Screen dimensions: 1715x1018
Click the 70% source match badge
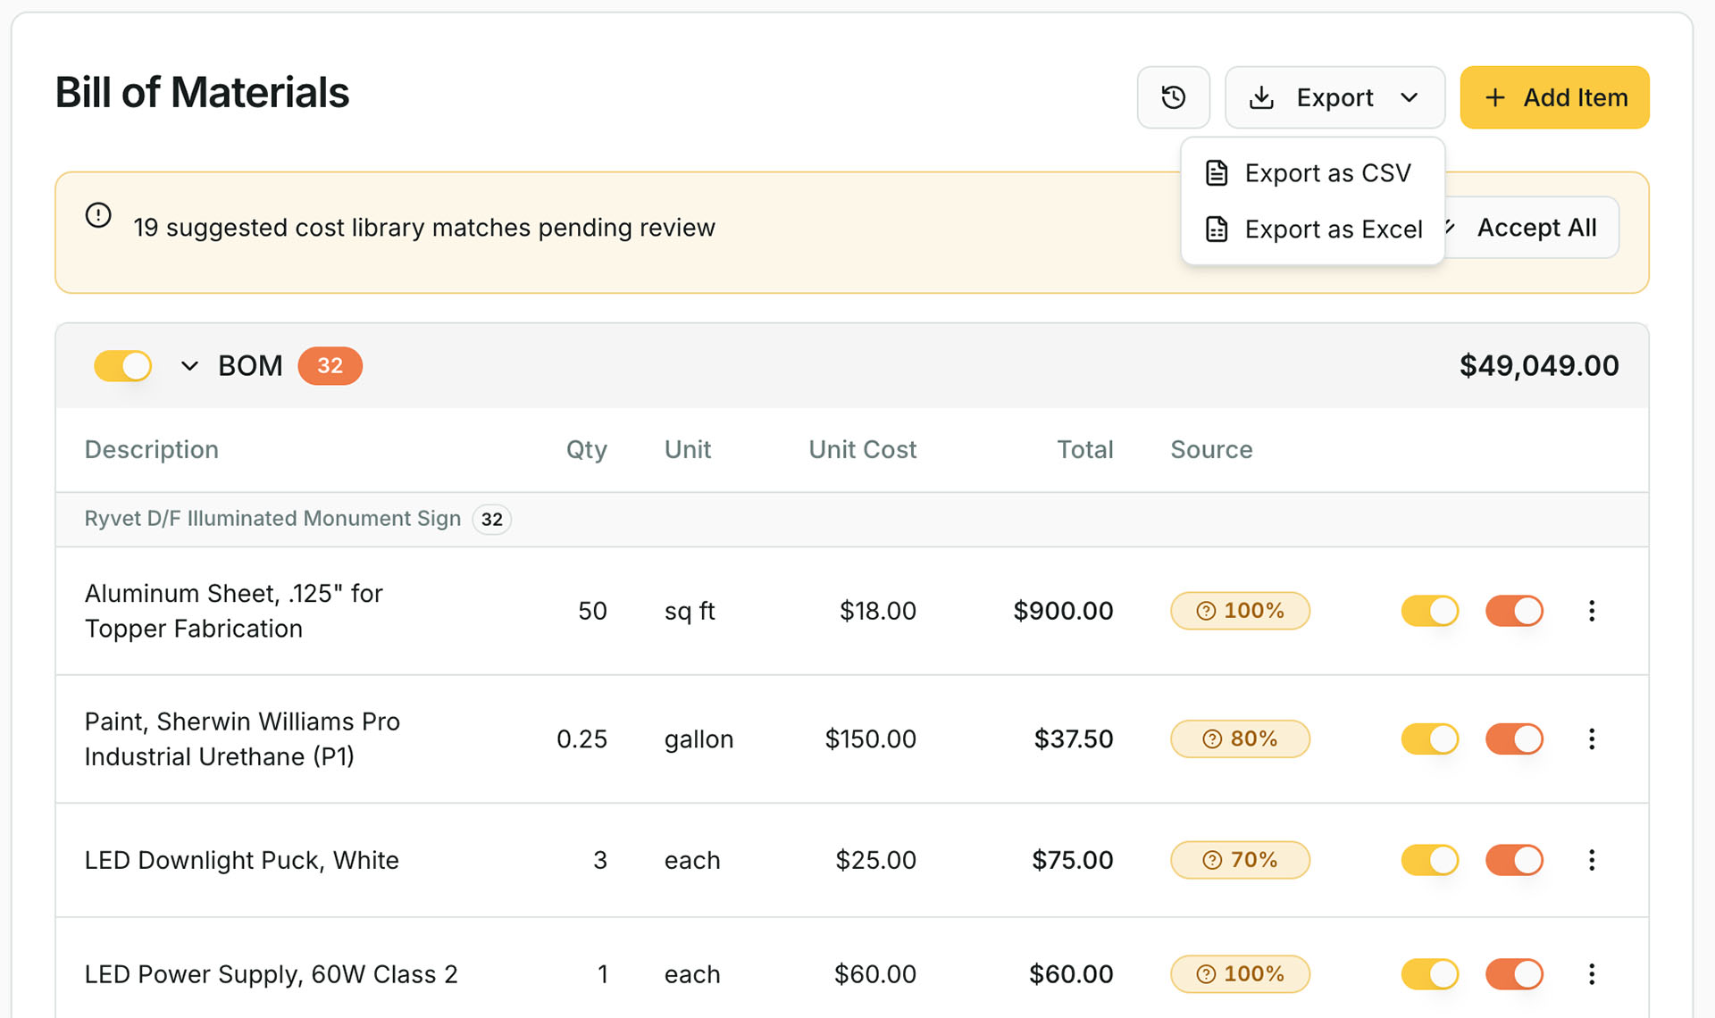(x=1240, y=860)
